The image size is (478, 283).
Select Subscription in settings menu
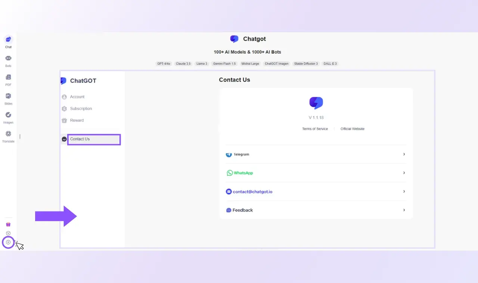(x=81, y=109)
